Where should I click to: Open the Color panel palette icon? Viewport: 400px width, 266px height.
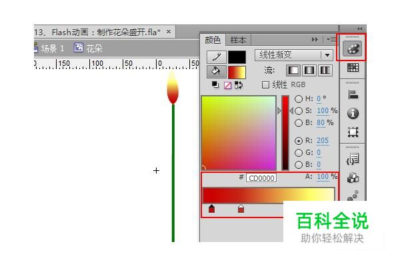352,48
